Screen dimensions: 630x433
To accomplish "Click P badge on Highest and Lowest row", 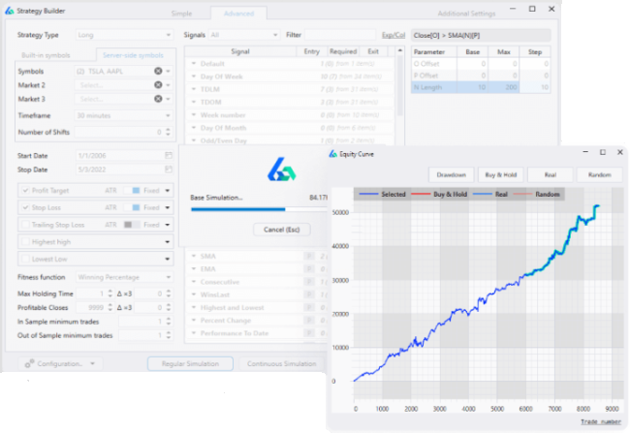I will (309, 308).
